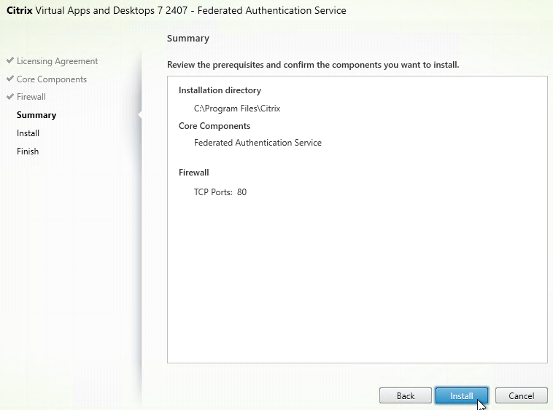Image resolution: width=553 pixels, height=410 pixels.
Task: Click the Licensing Agreement checkmark icon
Action: tap(10, 61)
